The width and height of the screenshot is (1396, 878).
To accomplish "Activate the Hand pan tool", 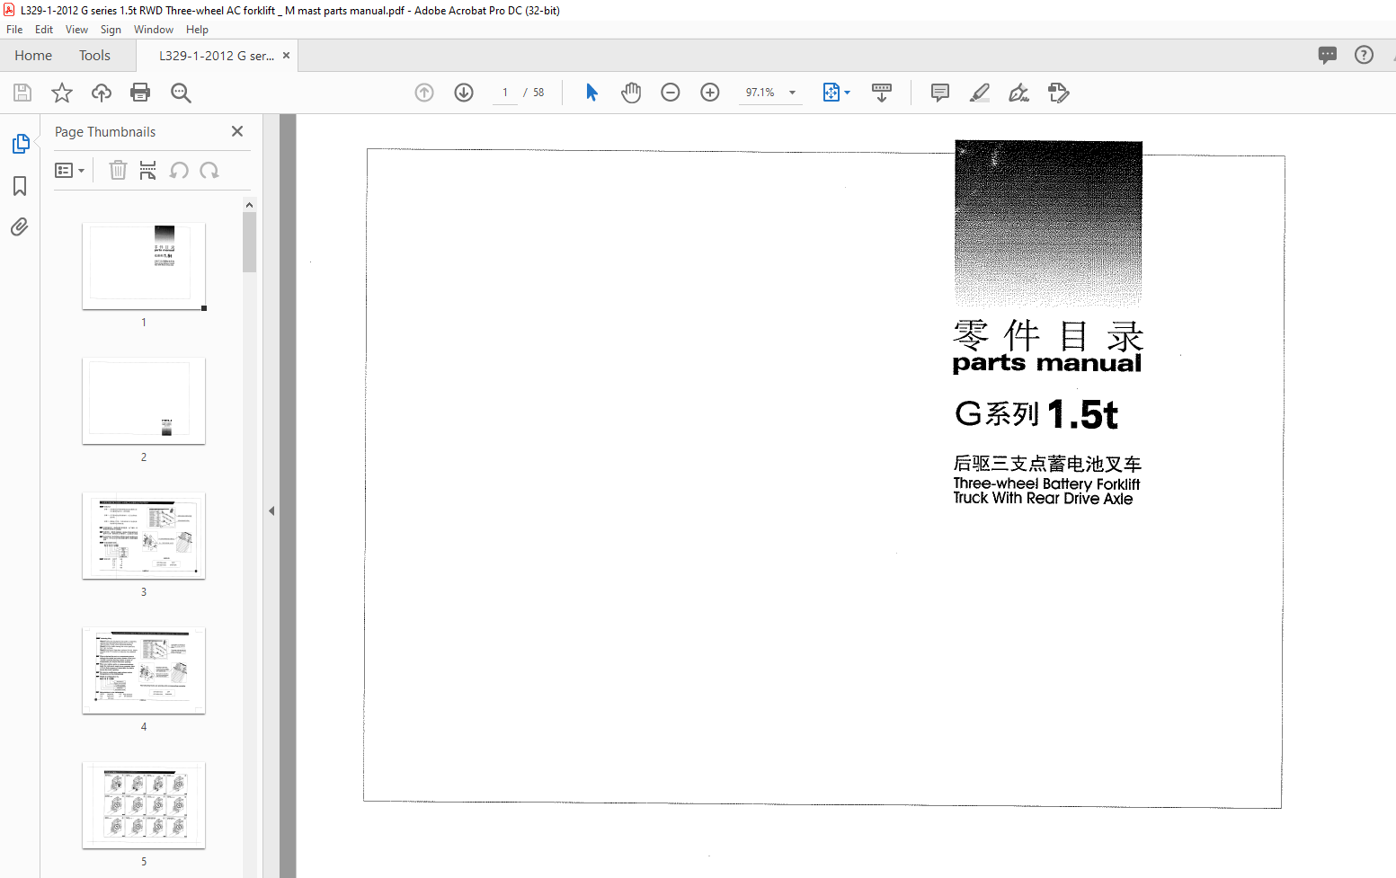I will [x=631, y=93].
